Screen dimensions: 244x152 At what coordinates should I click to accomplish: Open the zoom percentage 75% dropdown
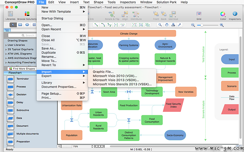coord(83,146)
